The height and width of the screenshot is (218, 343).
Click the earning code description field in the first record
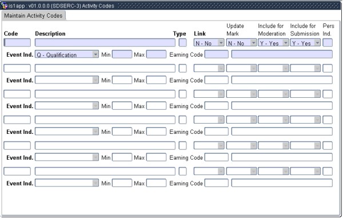click(282, 54)
